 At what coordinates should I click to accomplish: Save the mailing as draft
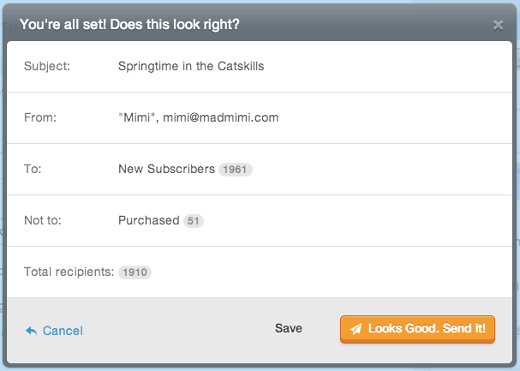(x=289, y=328)
